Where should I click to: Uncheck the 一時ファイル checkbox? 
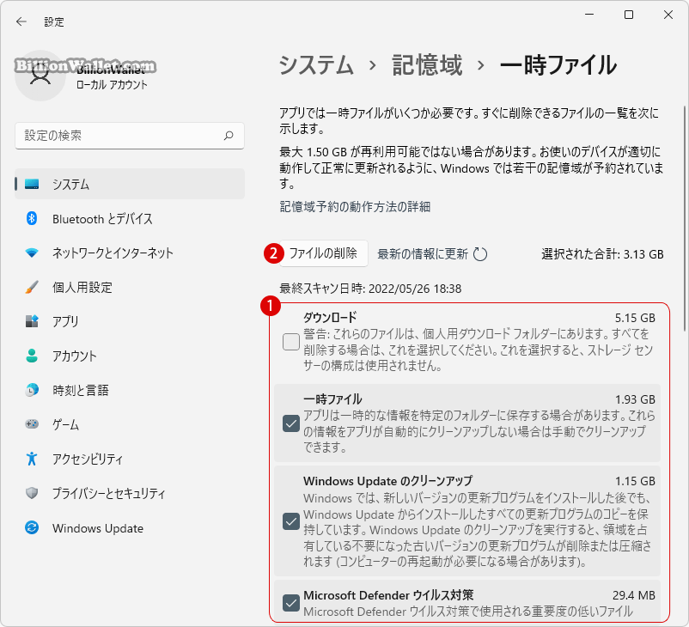click(x=291, y=423)
